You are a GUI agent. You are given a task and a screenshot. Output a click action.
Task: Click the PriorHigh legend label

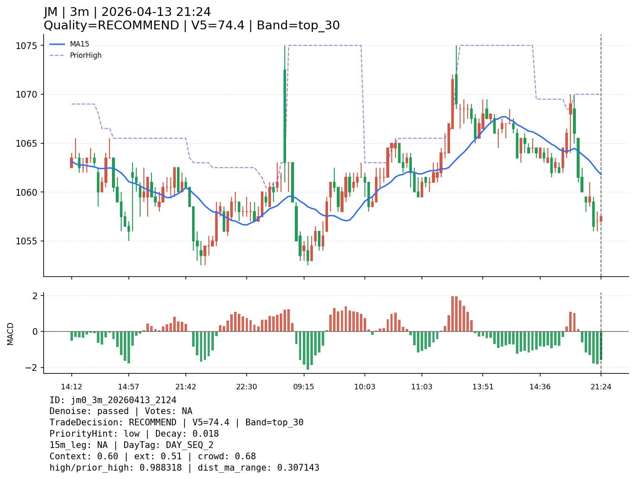click(86, 55)
